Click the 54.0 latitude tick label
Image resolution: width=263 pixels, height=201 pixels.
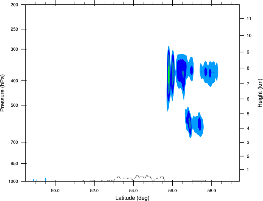tap(133, 191)
